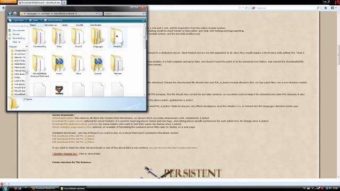Click the Windows Start orb
340x191 pixels.
(x=5, y=188)
